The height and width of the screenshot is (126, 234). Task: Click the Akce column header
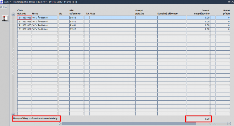click(92, 13)
